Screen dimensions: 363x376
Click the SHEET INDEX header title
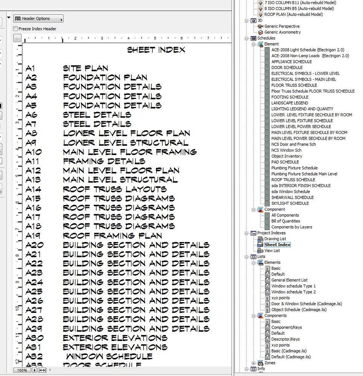(x=156, y=50)
